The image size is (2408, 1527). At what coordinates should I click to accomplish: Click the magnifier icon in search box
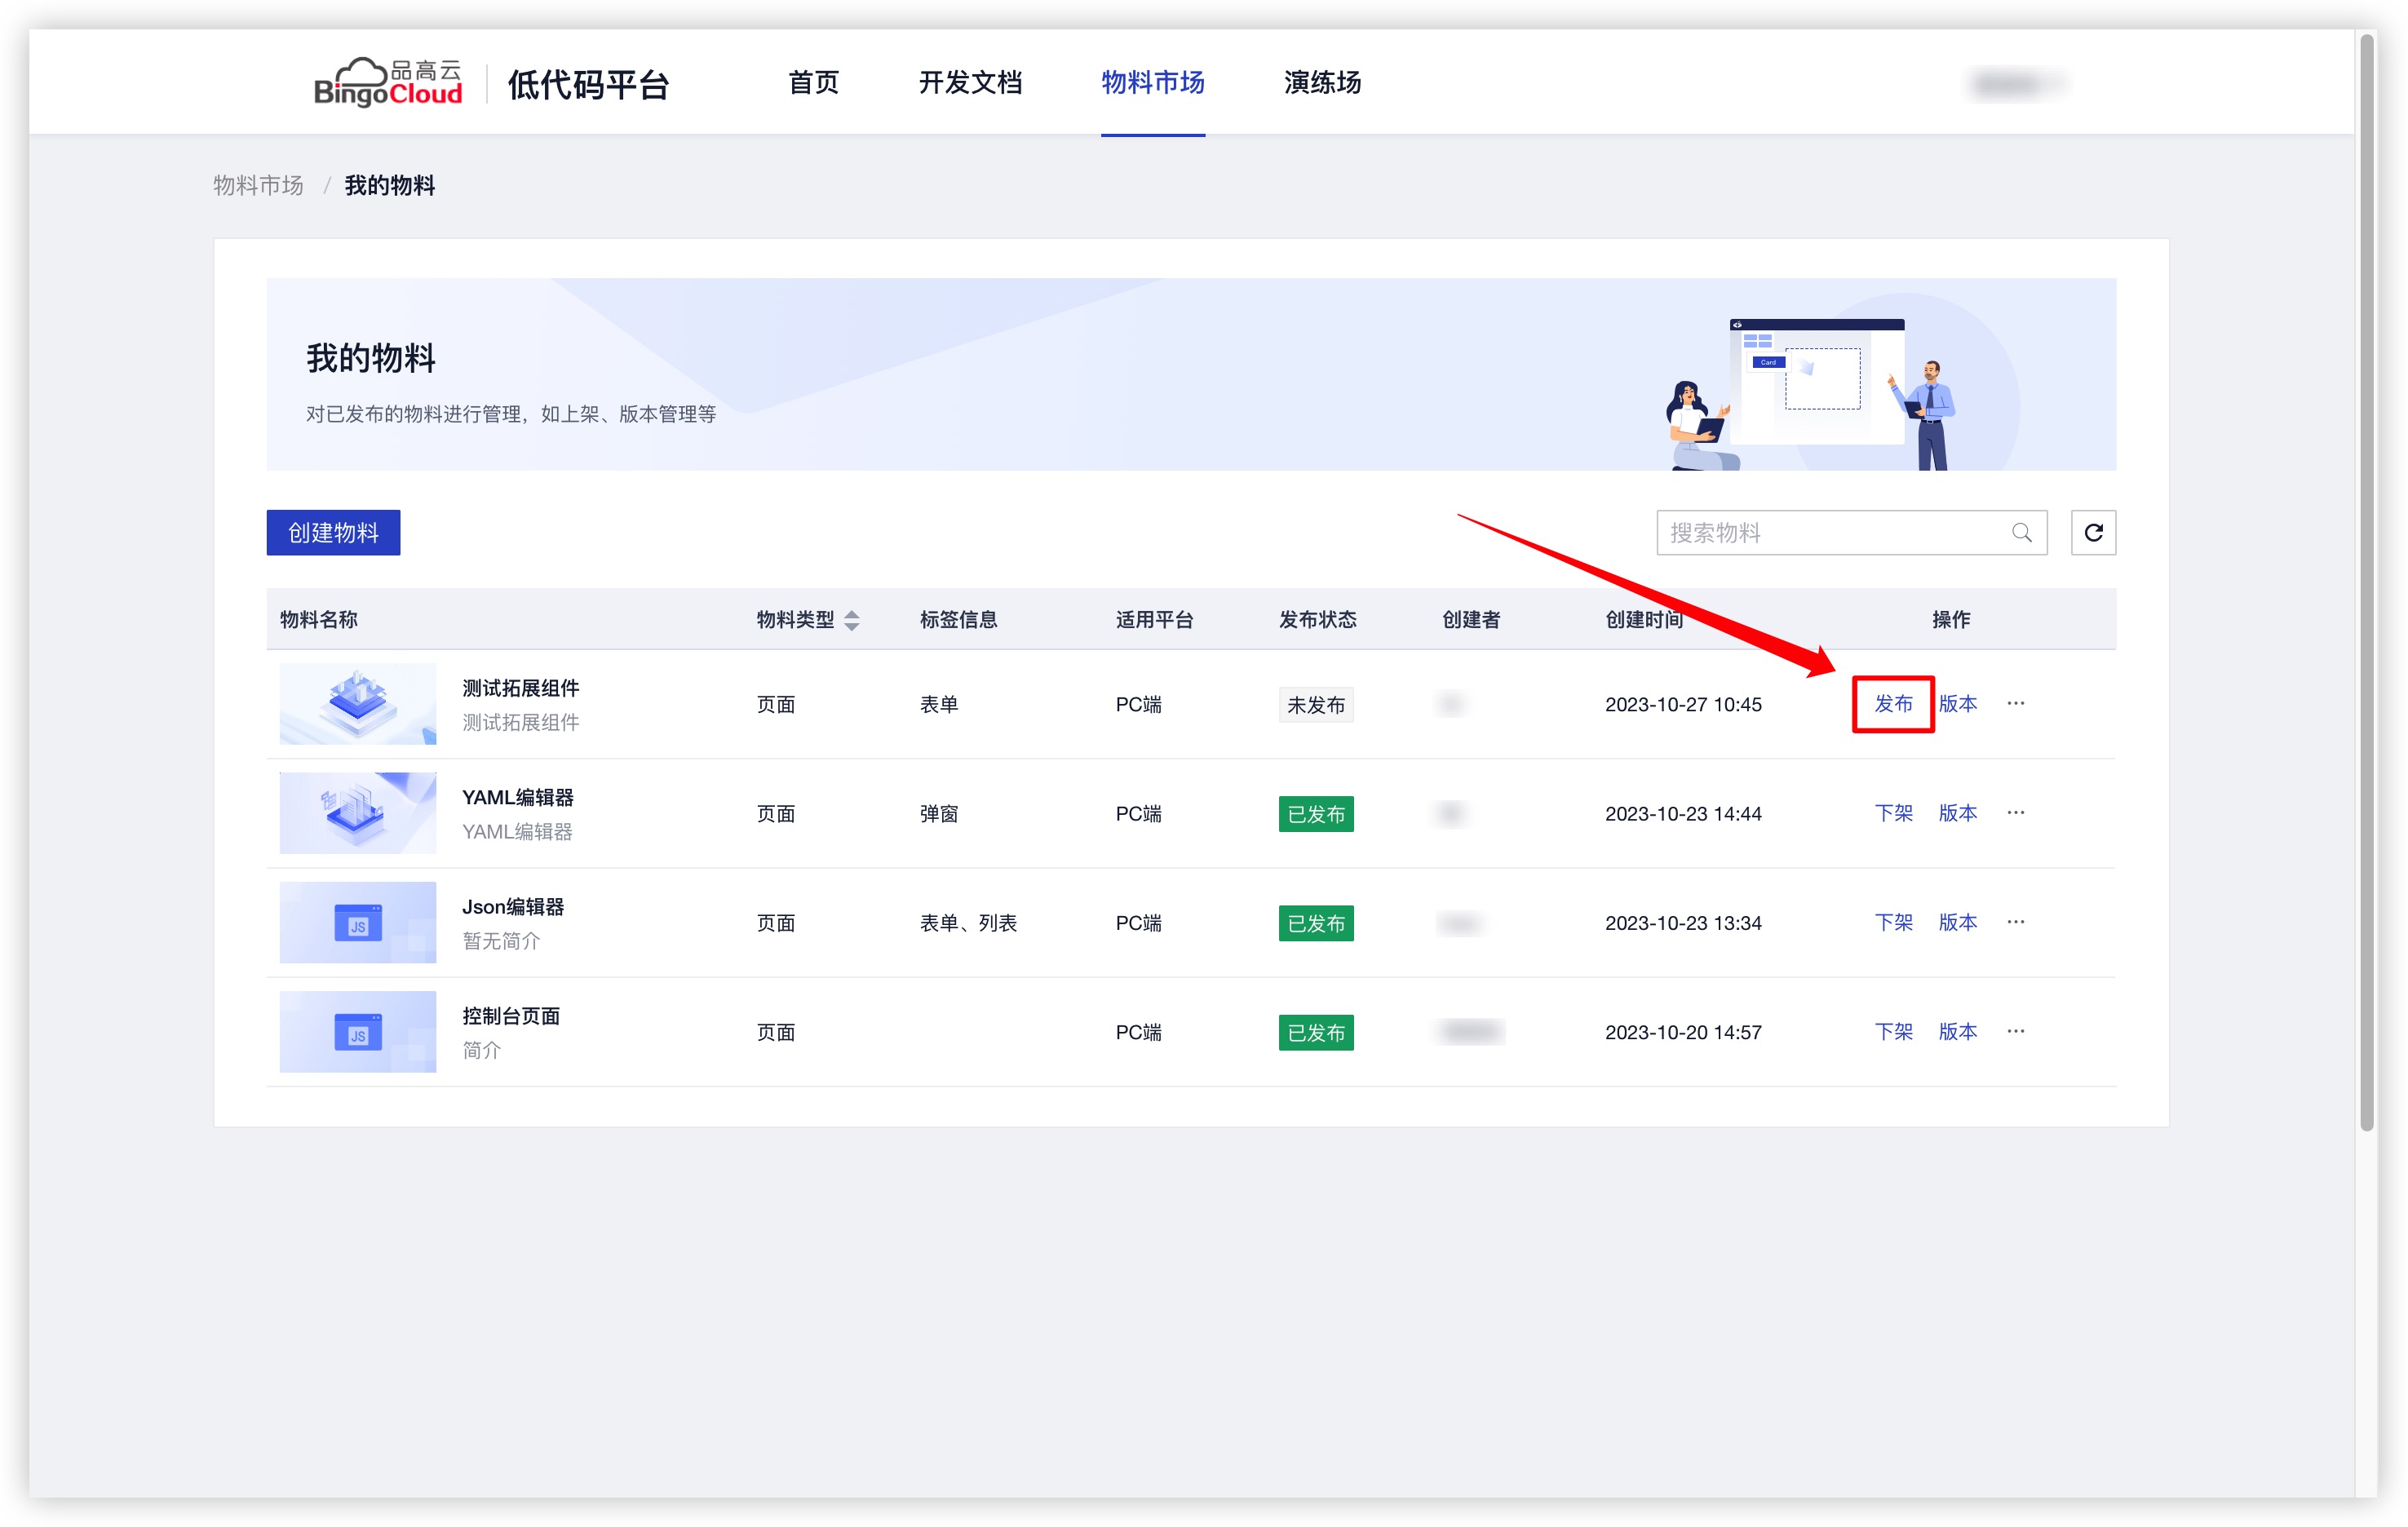coord(2021,533)
